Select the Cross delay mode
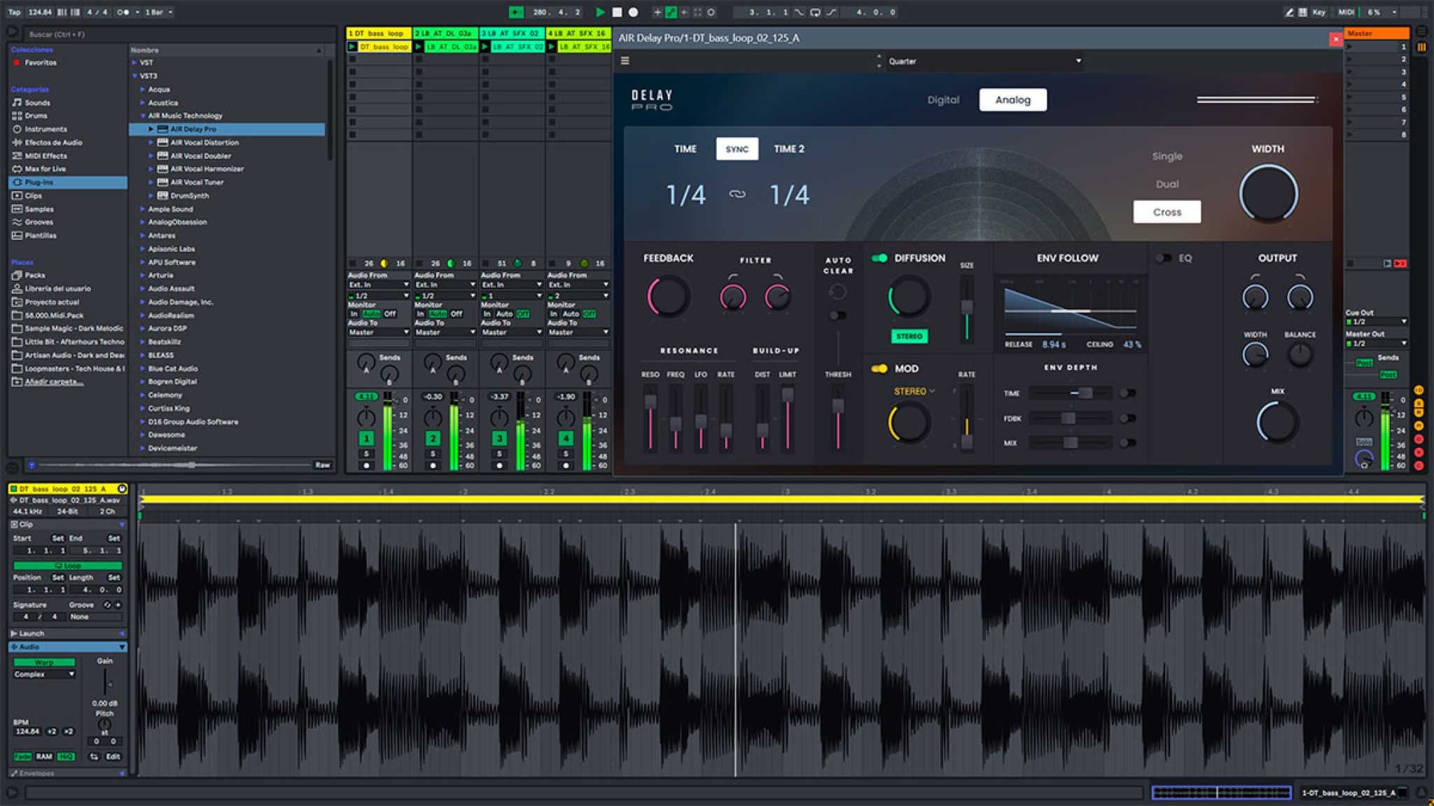Image resolution: width=1434 pixels, height=806 pixels. [1167, 212]
